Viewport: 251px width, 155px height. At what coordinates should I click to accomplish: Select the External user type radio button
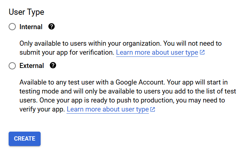click(12, 66)
